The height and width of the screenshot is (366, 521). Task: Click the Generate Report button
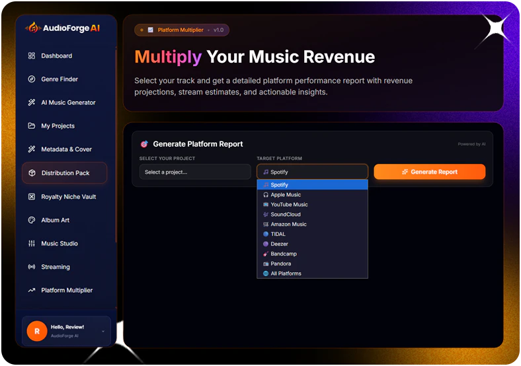point(430,172)
